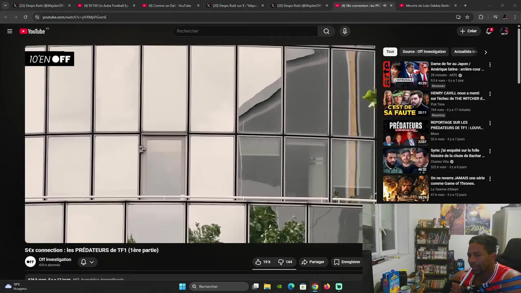The height and width of the screenshot is (293, 521).
Task: Open the Chrome tab search dropdown
Action: click(5, 6)
